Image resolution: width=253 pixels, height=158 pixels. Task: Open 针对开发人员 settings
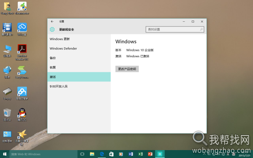point(79,87)
